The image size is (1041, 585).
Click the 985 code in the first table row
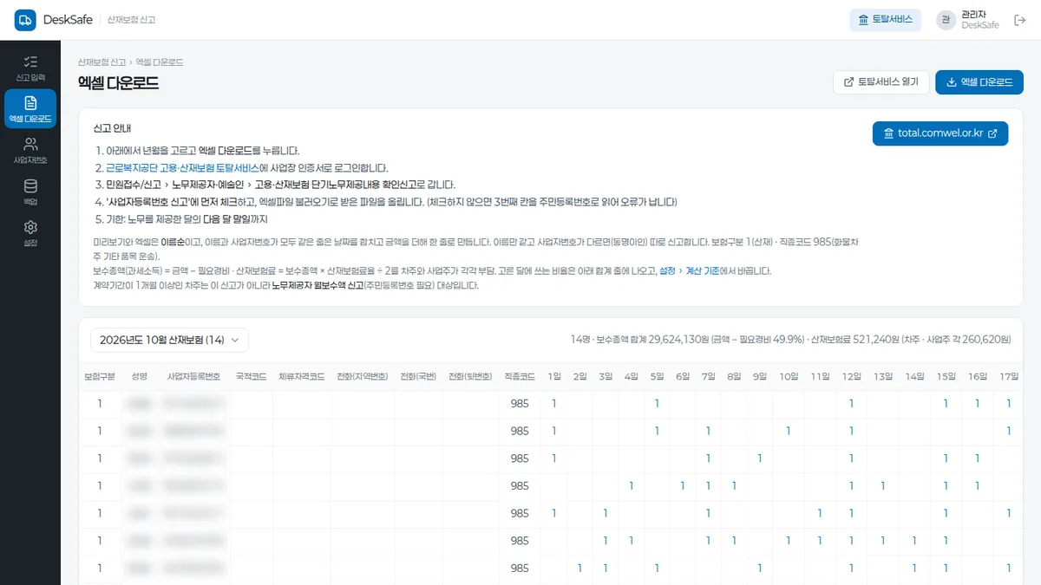coord(520,403)
